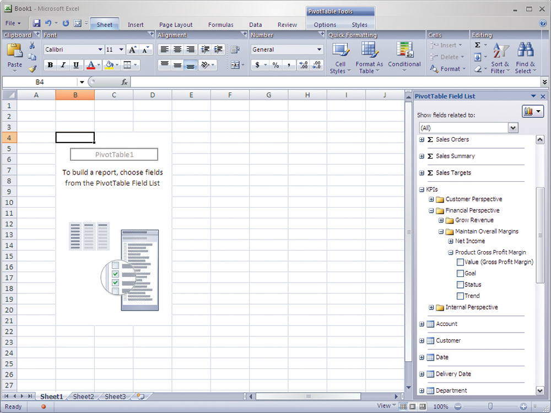Click the Increase Decimal icon
This screenshot has height=413, width=551.
click(304, 65)
